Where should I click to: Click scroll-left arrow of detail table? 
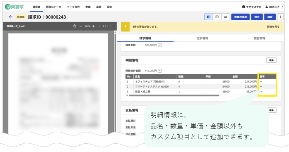click(127, 95)
